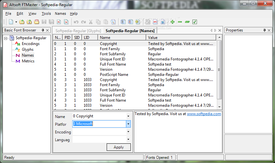This screenshot has height=163, width=275.
Task: Switch to Softpedia-Regular [Names] tab
Action: [x=130, y=31]
